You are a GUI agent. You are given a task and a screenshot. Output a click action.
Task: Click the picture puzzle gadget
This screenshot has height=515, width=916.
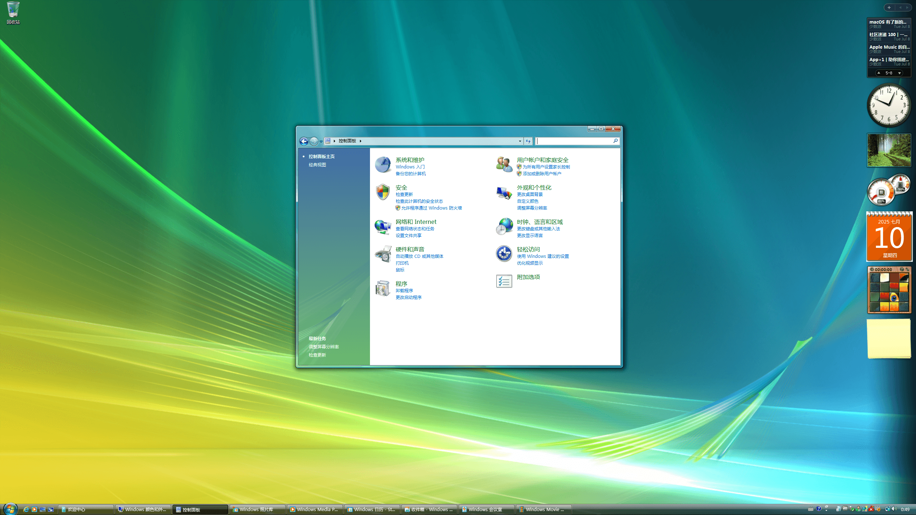[889, 290]
